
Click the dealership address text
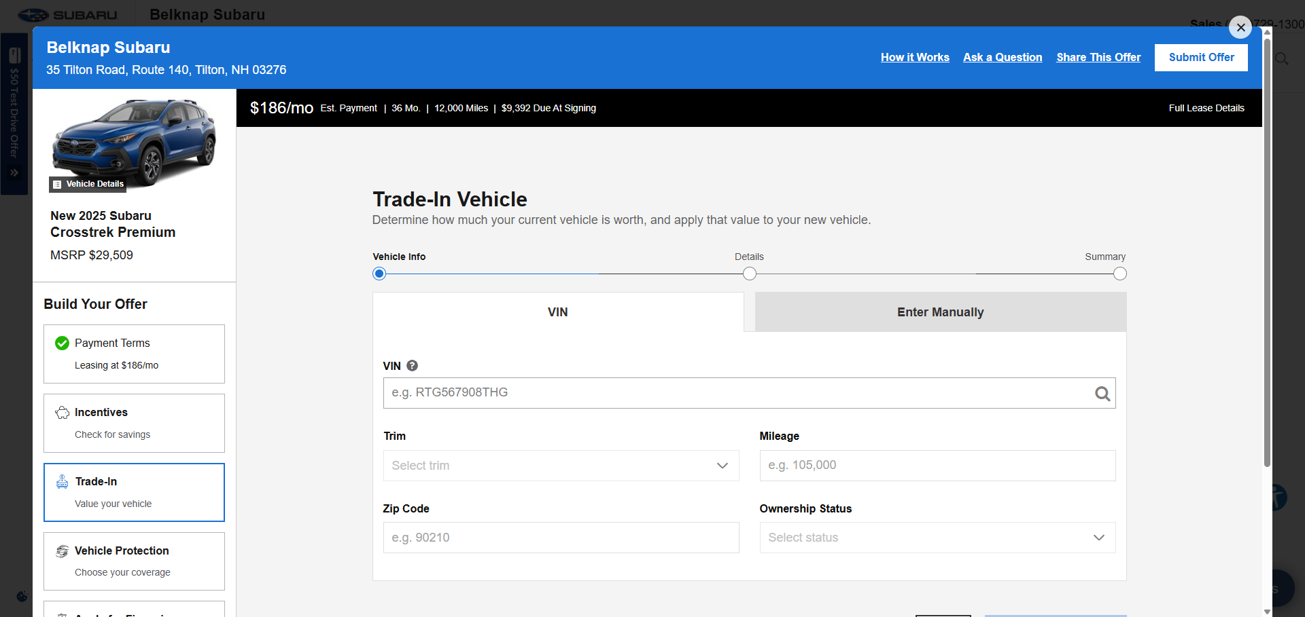coord(167,70)
